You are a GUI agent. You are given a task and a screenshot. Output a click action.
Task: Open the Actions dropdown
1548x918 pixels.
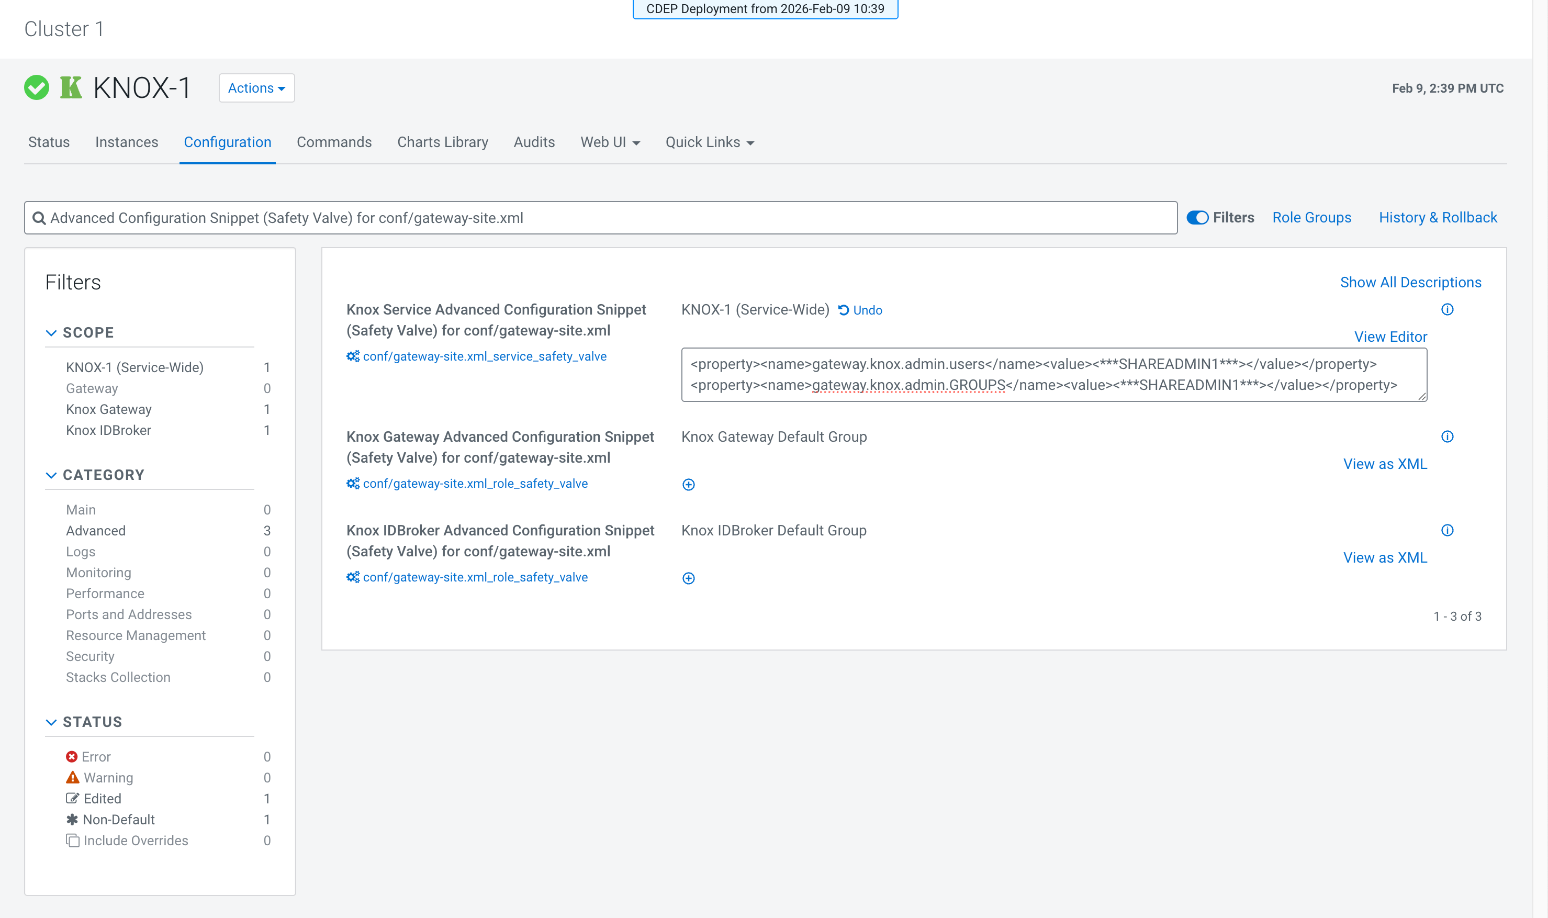click(256, 88)
